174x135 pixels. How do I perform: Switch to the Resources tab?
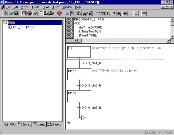click(x=54, y=124)
